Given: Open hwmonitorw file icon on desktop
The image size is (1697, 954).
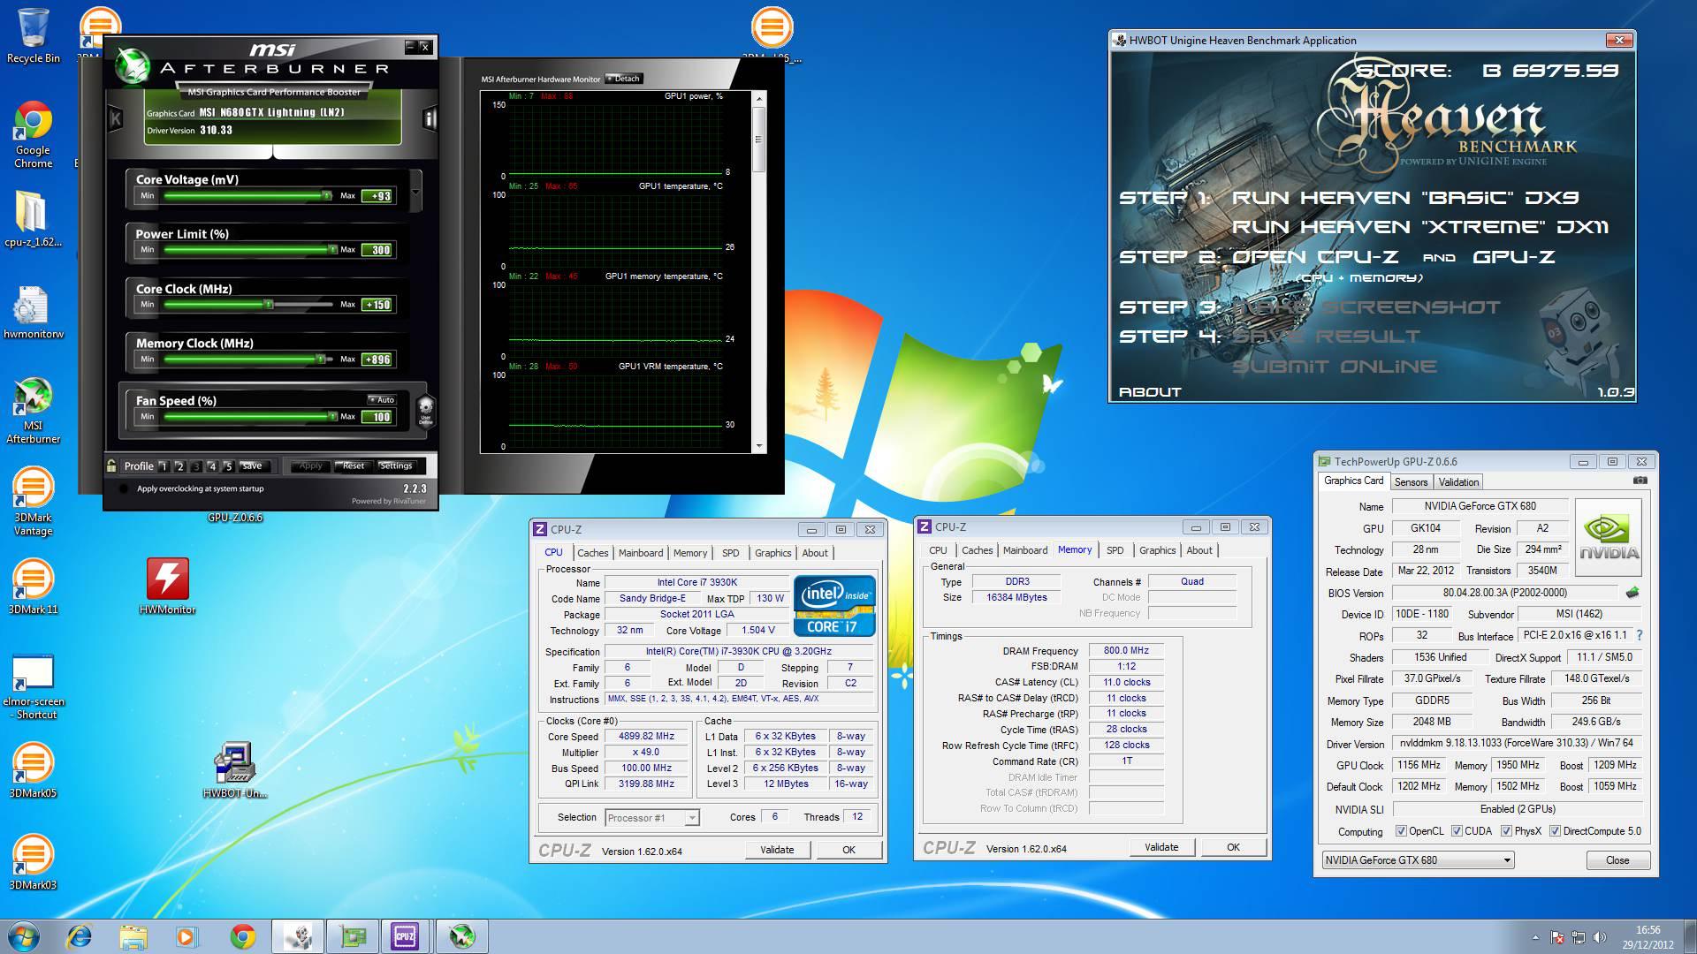Looking at the screenshot, I should pyautogui.click(x=33, y=313).
